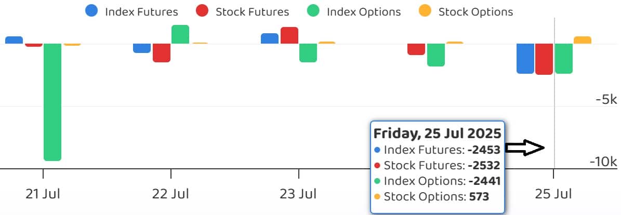Click the red Stock Futures bar for 25 Jul
This screenshot has height=215, width=621.
coord(544,59)
